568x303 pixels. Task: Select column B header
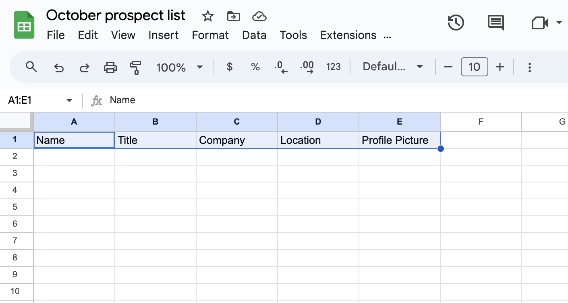tap(155, 122)
